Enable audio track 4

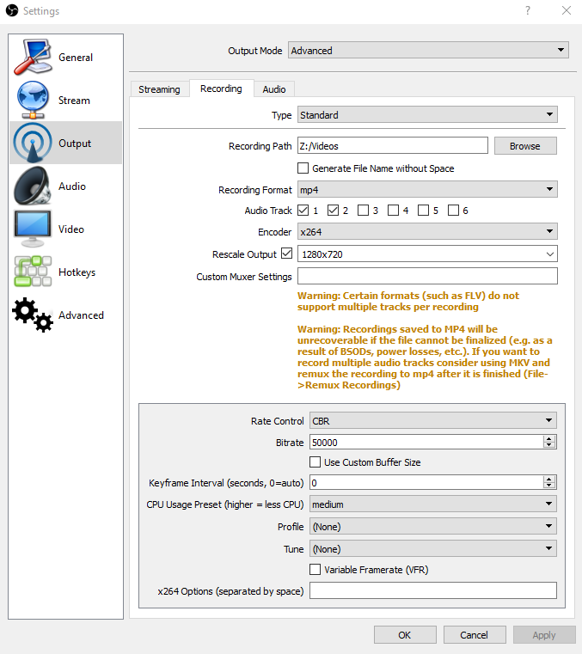(x=393, y=211)
